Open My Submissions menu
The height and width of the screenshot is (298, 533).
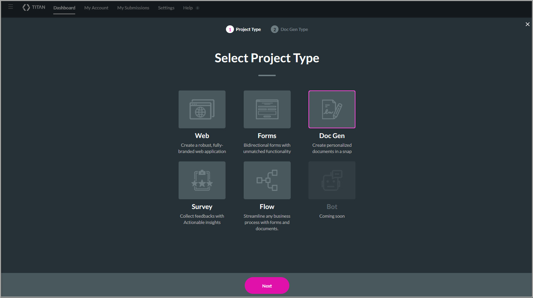[133, 8]
